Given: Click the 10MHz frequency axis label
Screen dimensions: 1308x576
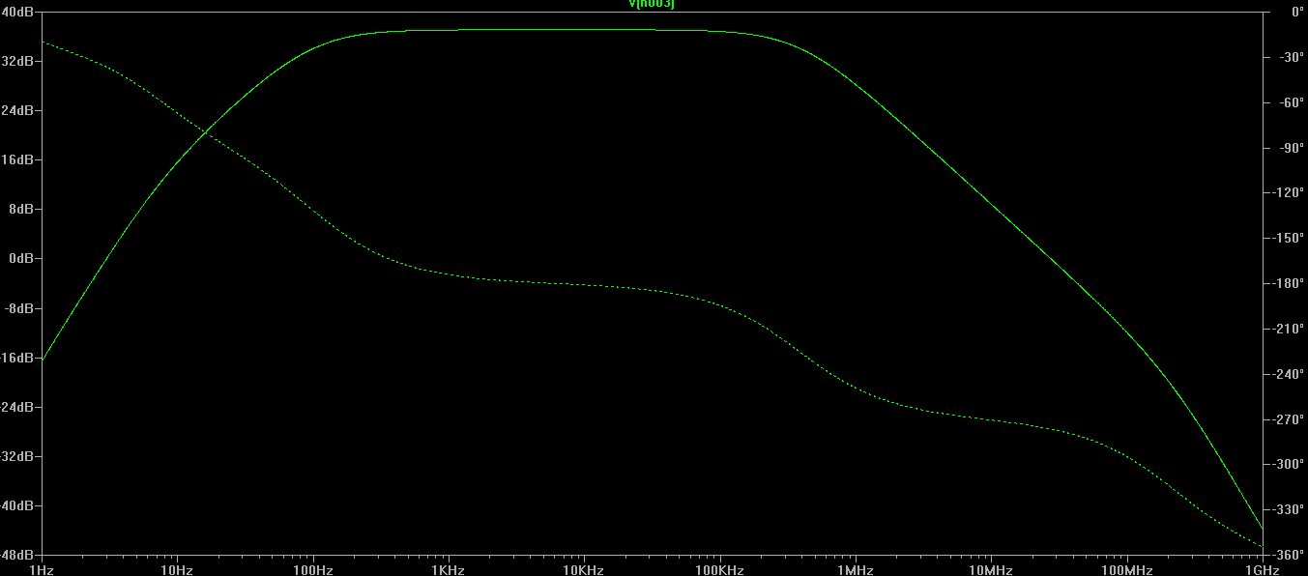Looking at the screenshot, I should click(991, 570).
